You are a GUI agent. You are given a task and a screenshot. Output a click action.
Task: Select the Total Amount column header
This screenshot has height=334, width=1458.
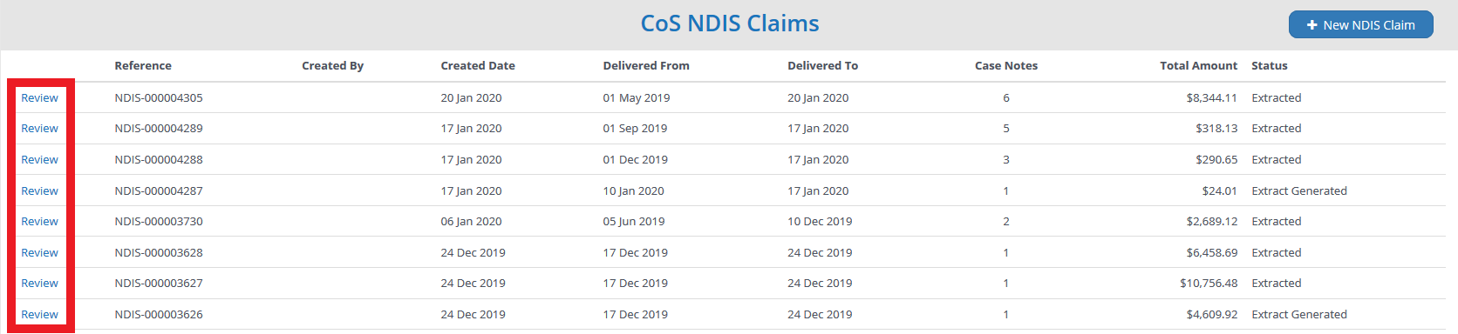pos(1198,65)
